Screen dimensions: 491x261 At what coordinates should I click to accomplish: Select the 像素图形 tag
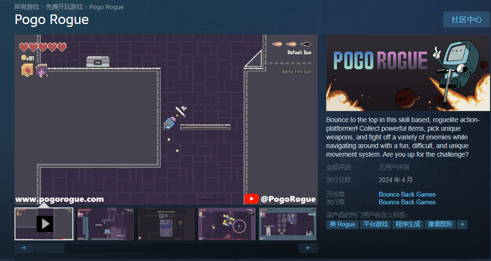[x=440, y=224]
